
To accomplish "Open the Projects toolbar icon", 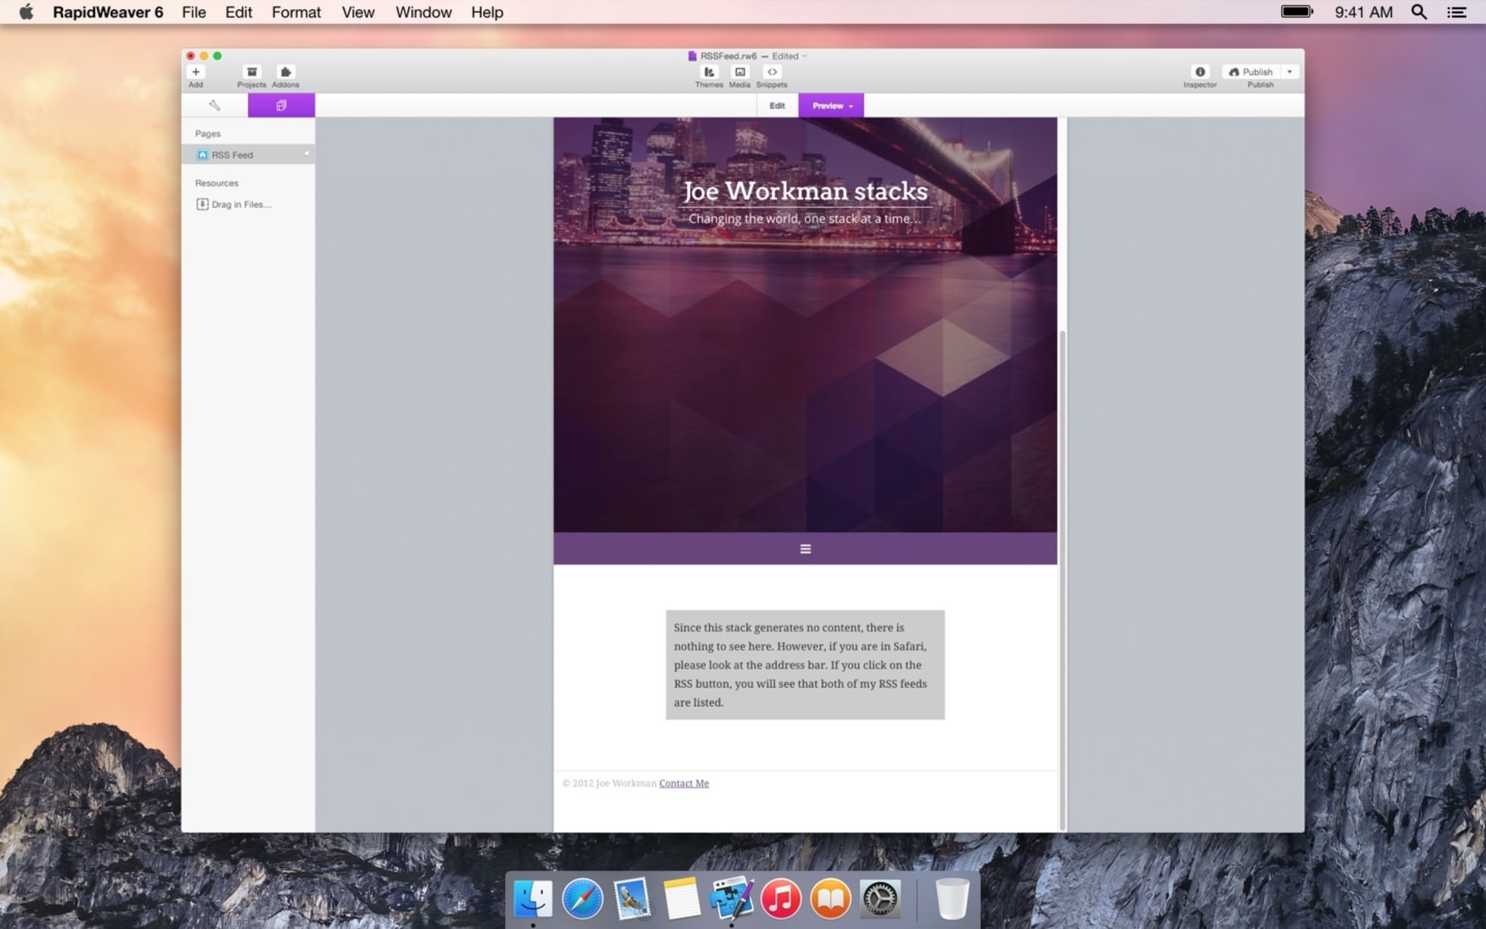I will [252, 72].
